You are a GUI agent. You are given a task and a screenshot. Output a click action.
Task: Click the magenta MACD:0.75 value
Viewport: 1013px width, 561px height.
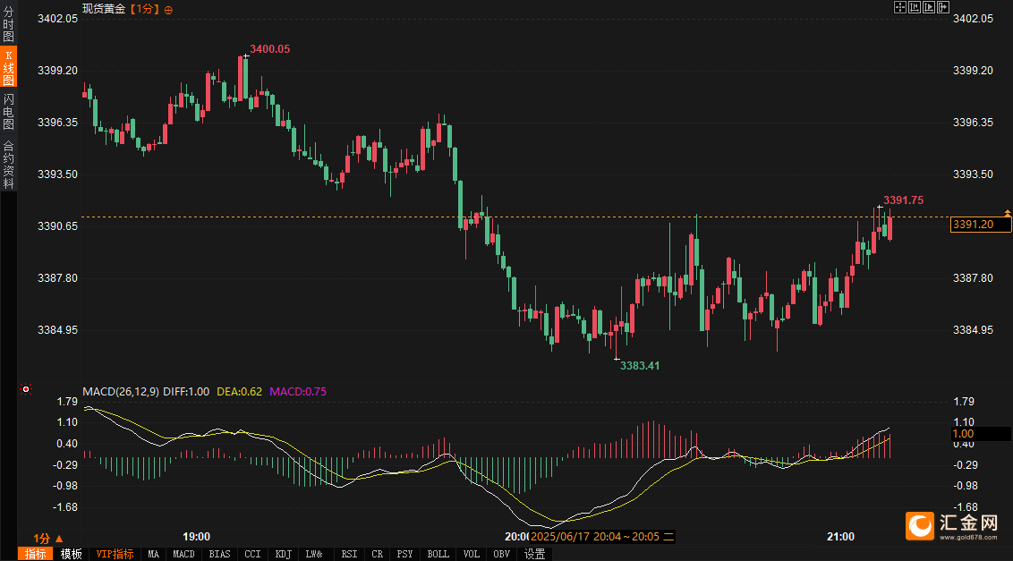(298, 392)
